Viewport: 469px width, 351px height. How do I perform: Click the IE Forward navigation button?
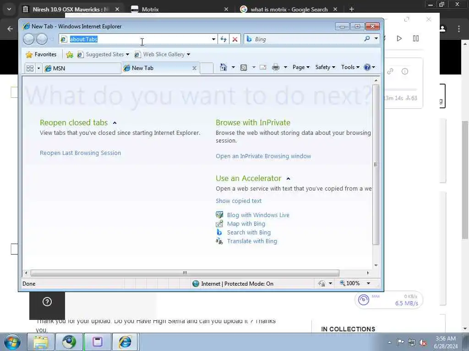point(42,39)
